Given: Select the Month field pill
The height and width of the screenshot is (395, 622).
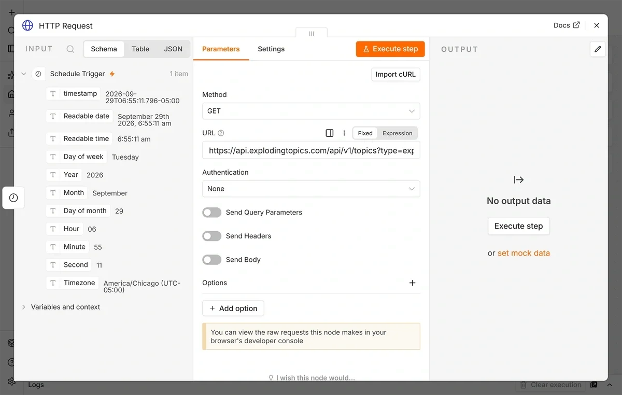Looking at the screenshot, I should (67, 193).
